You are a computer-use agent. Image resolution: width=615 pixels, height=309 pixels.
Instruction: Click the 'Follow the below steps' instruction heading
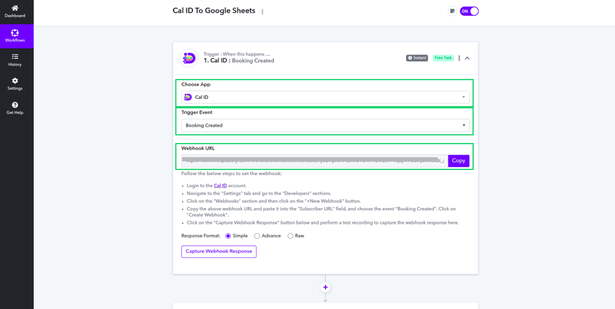[x=232, y=173]
